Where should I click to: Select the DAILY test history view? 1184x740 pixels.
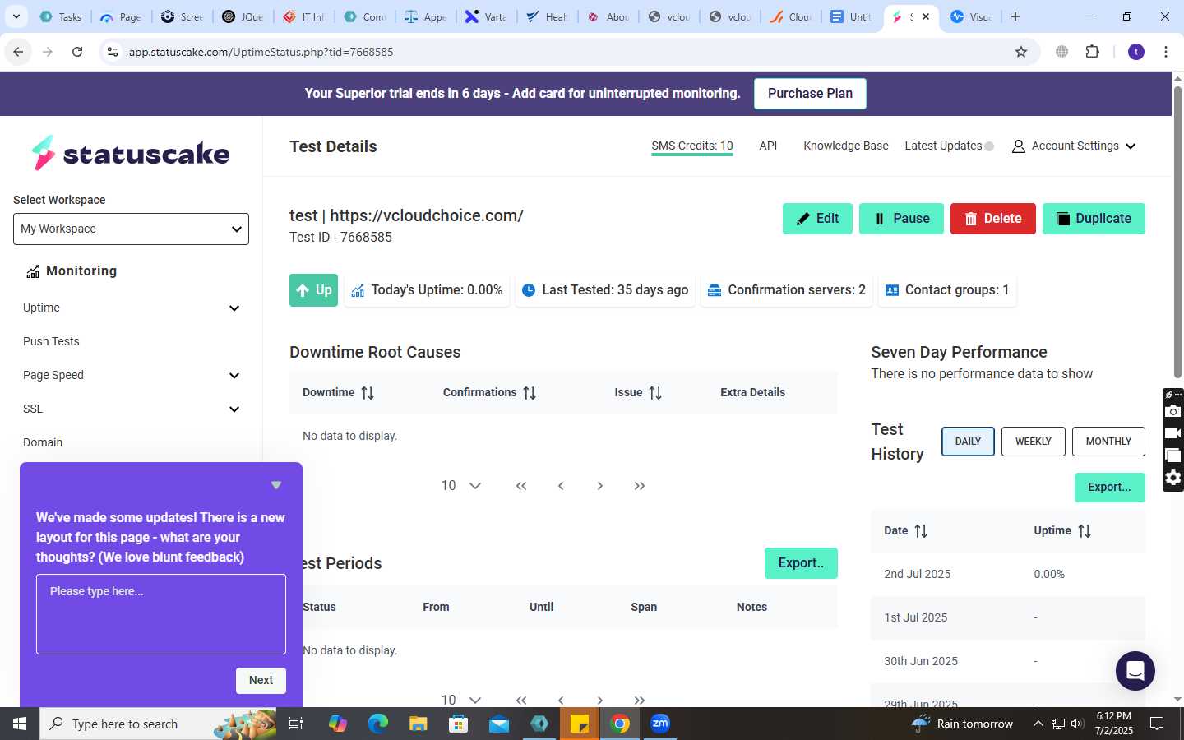pos(968,442)
